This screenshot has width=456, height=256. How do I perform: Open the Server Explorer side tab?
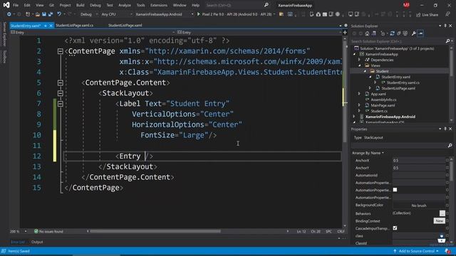[x=4, y=34]
